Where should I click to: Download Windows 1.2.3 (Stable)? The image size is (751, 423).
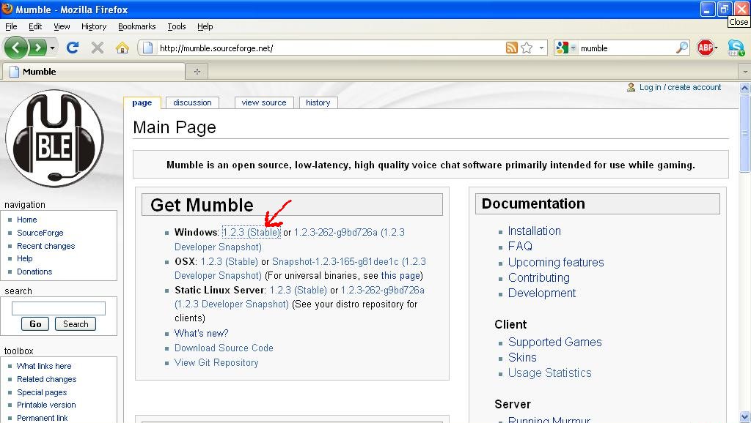pyautogui.click(x=252, y=232)
